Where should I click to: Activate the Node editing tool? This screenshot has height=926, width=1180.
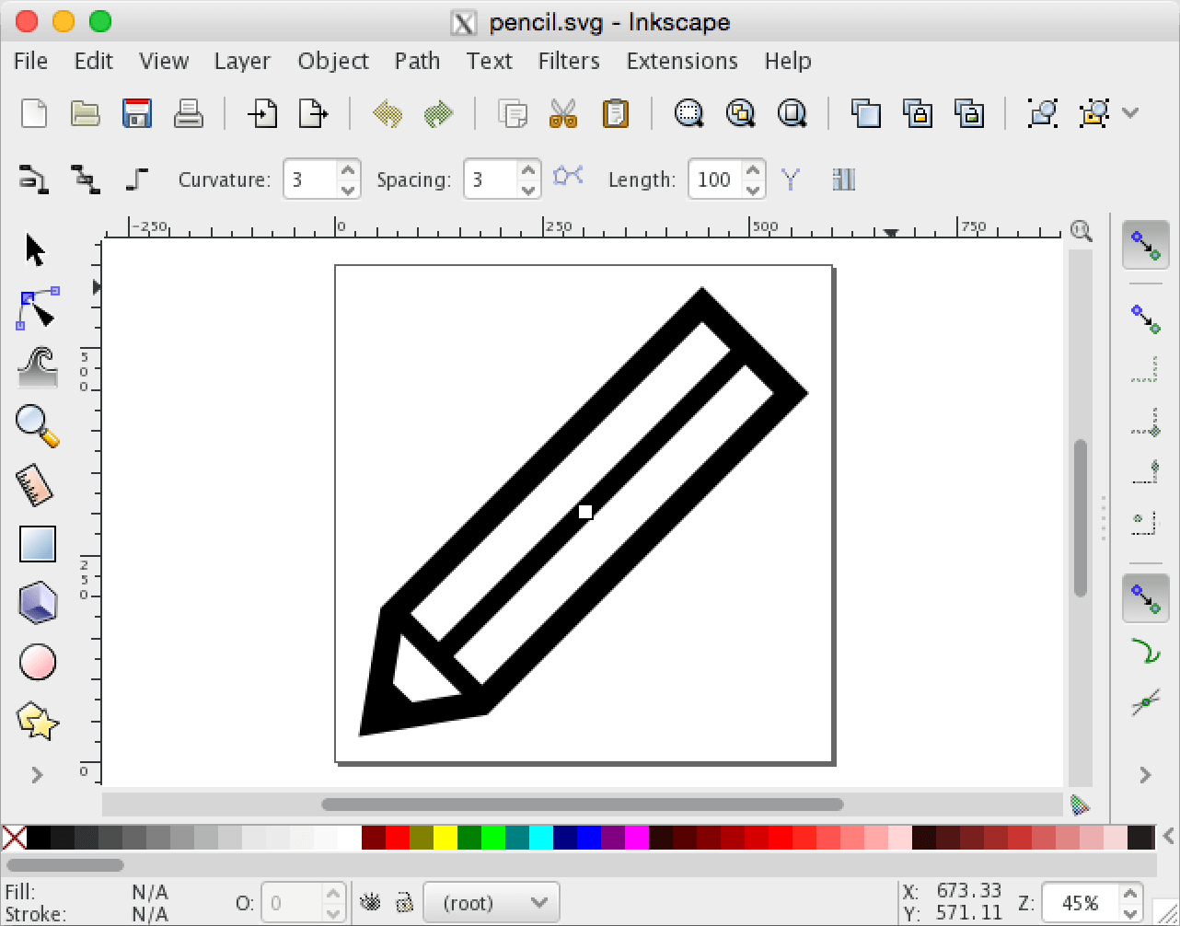[x=37, y=307]
